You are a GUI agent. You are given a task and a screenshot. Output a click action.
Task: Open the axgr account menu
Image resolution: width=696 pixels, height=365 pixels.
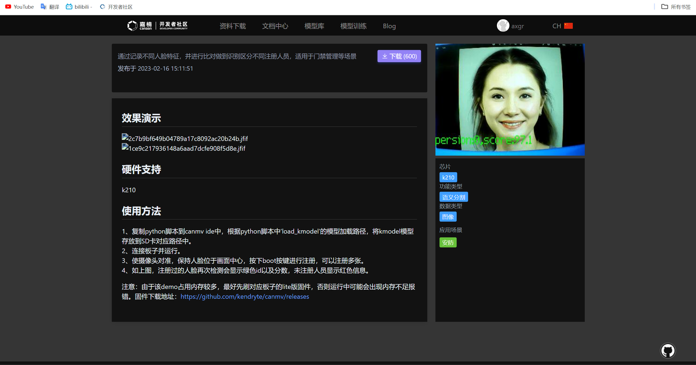511,26
